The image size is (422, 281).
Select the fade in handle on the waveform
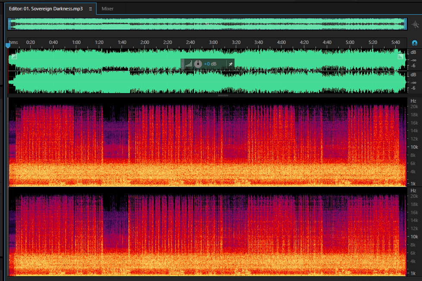[14, 56]
